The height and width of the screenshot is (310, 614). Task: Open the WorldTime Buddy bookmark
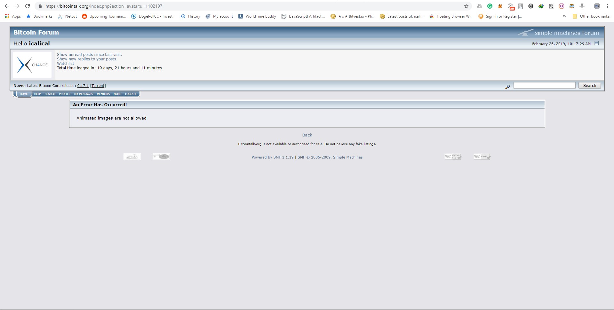[x=257, y=16]
